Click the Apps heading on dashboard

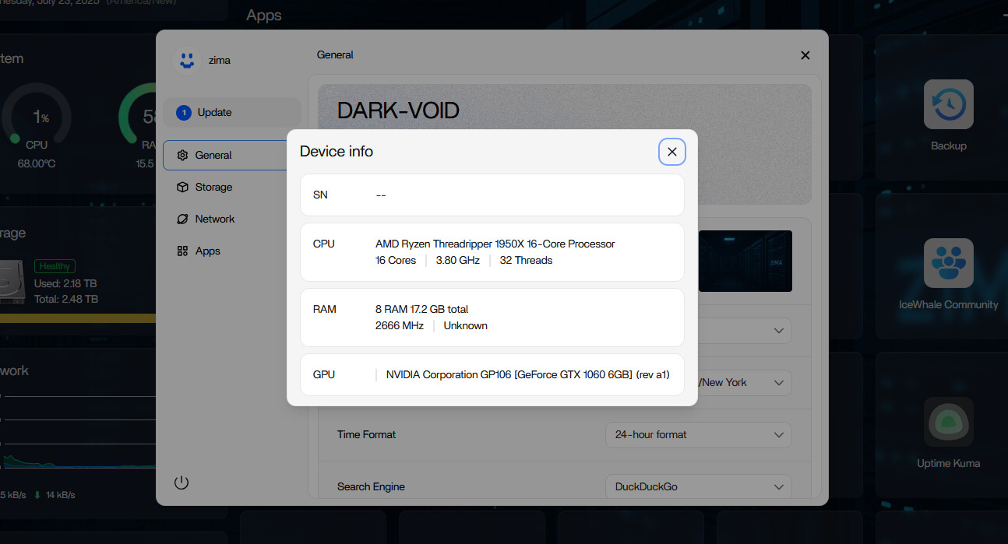[264, 15]
